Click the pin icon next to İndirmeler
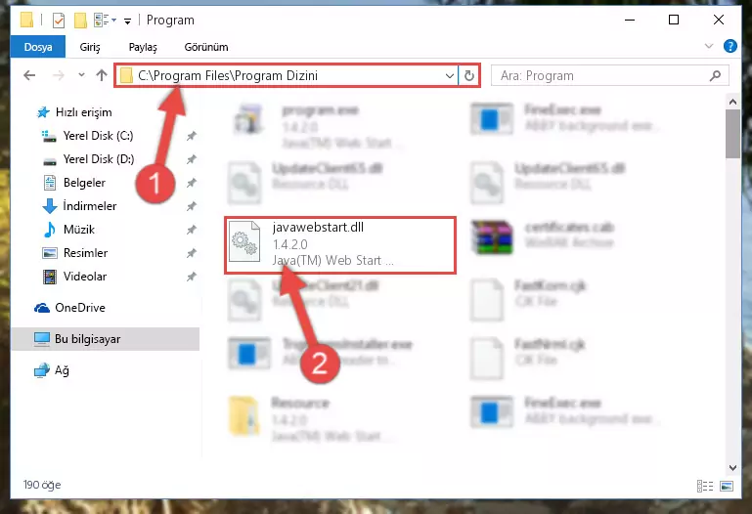 192,206
